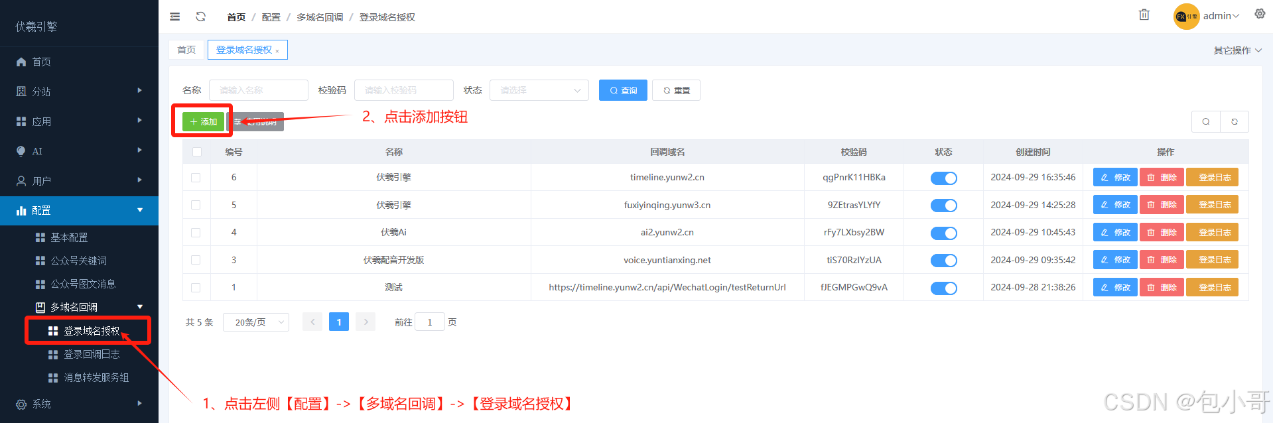Expand the 用户 sidebar menu
Screen dimensions: 1273x423
[x=139, y=180]
